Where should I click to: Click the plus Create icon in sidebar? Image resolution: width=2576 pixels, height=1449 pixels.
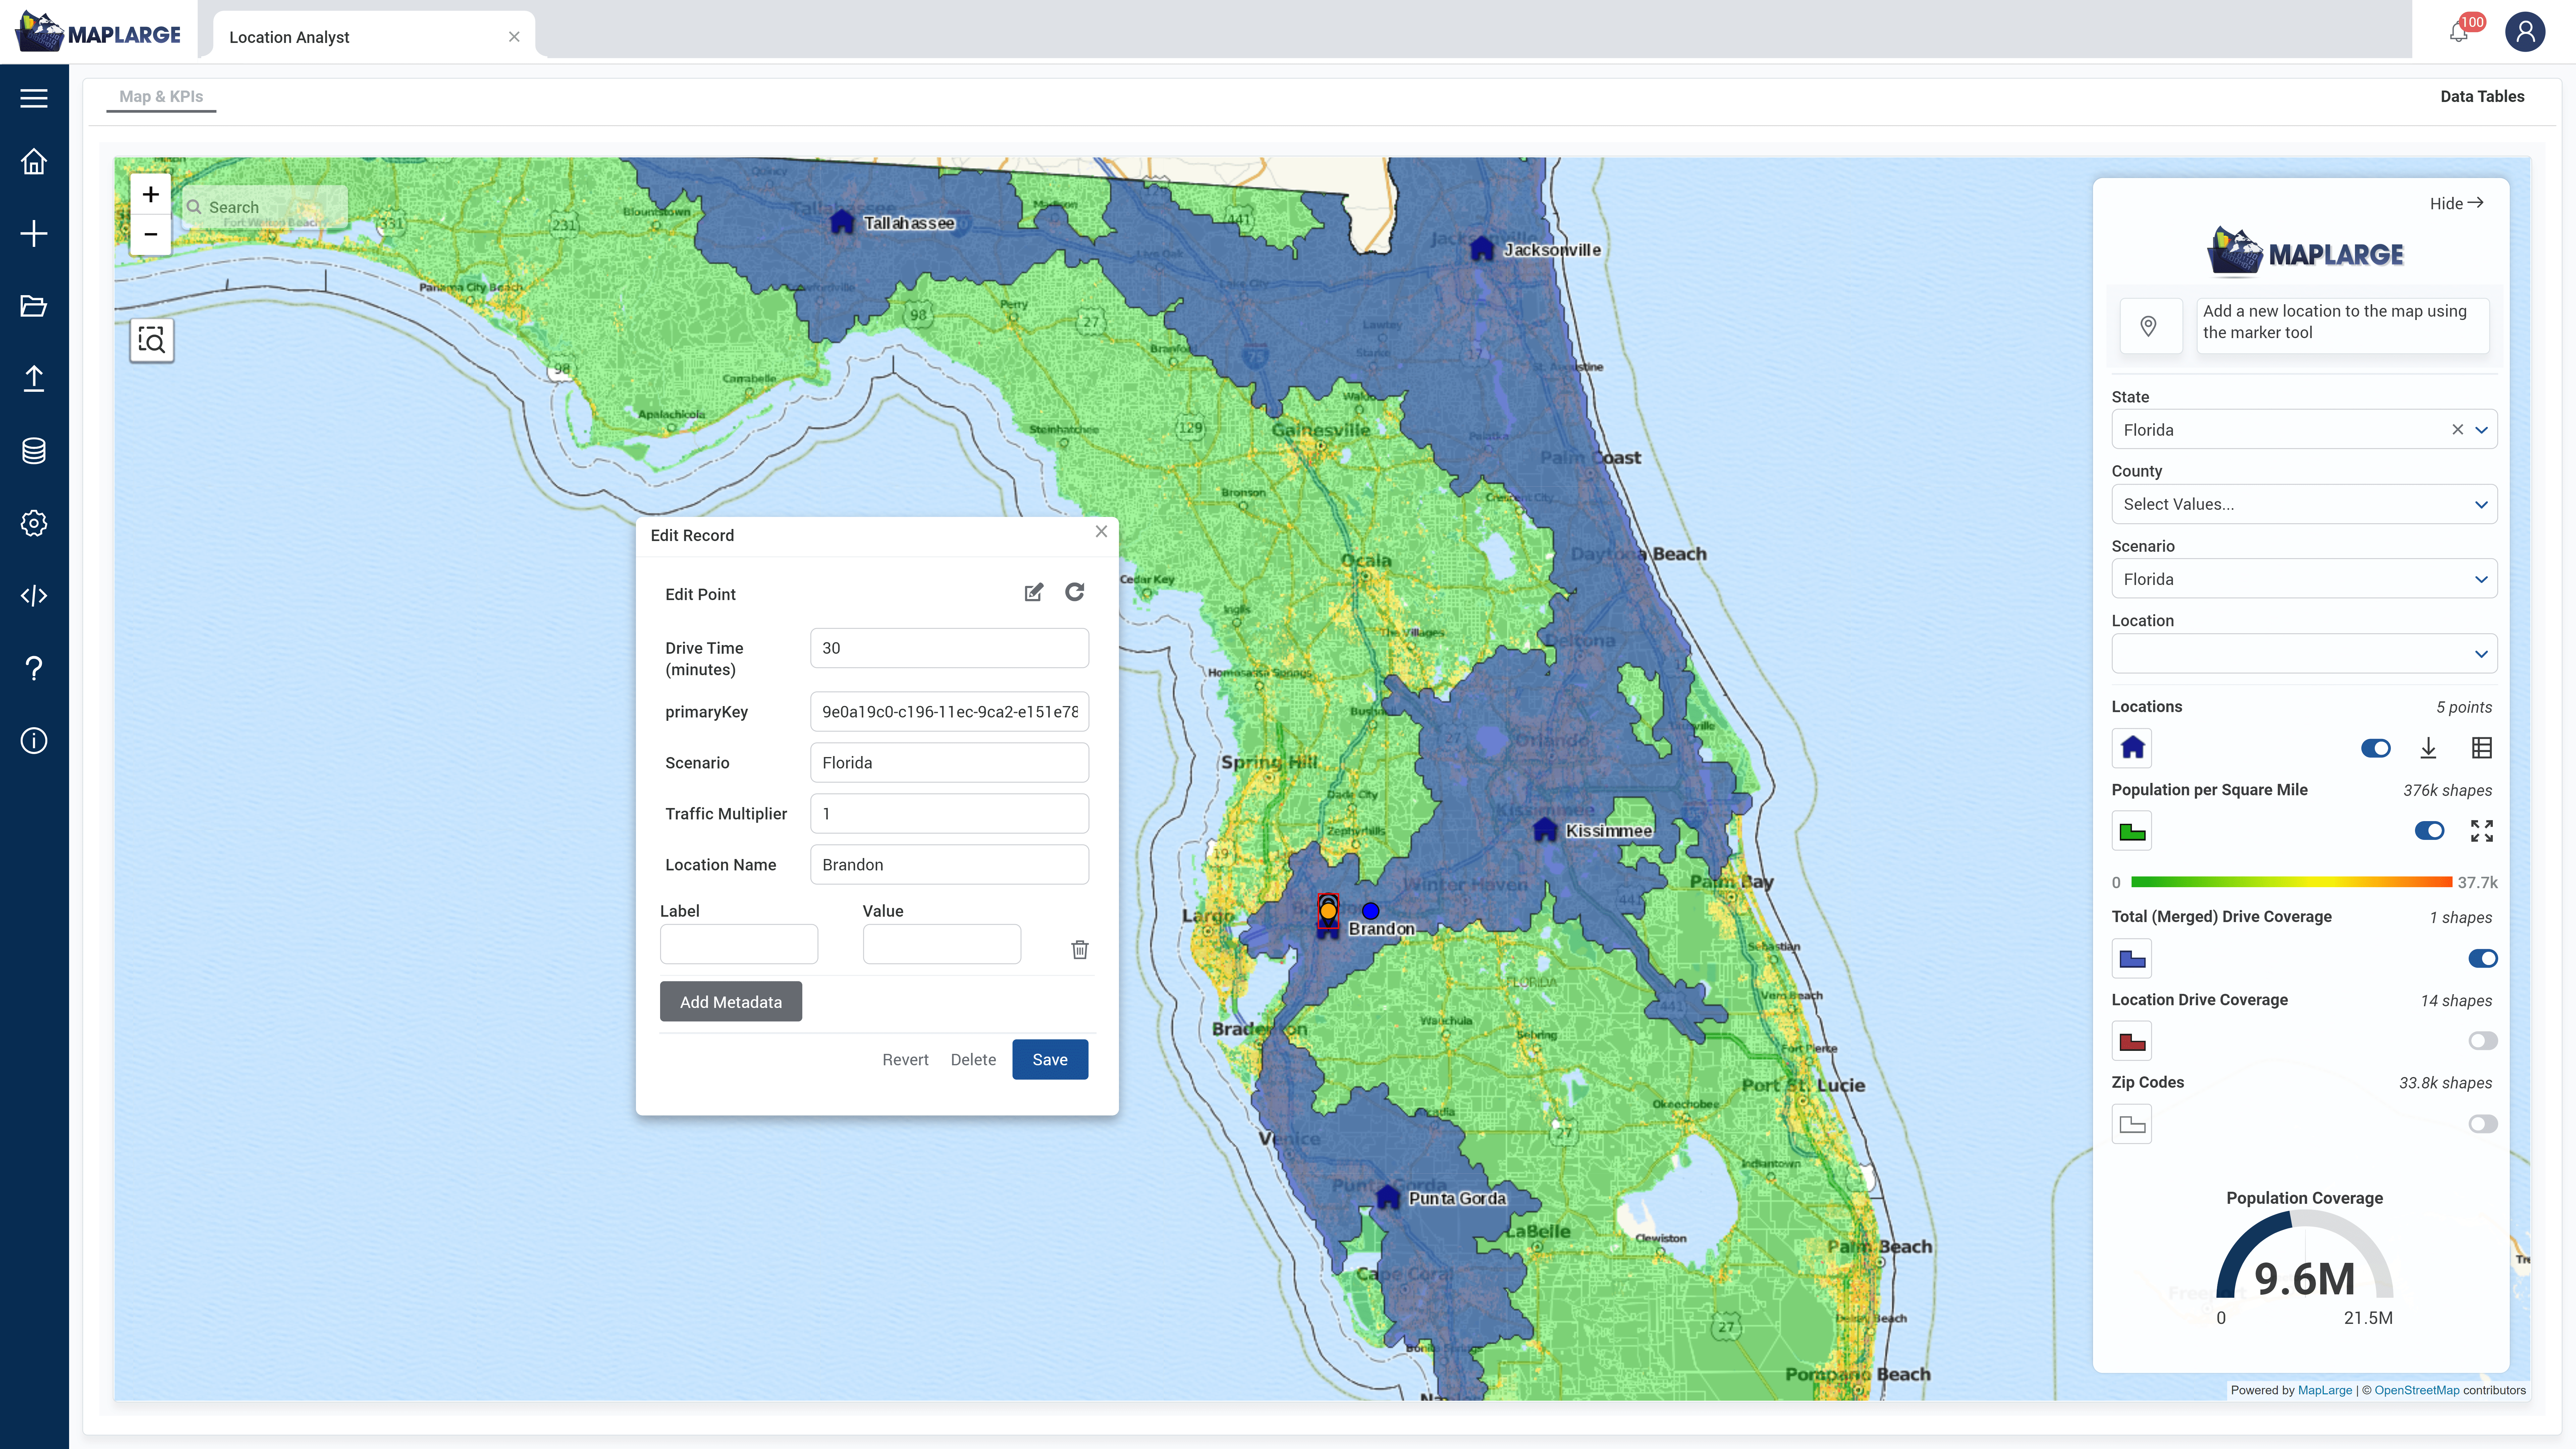34,234
